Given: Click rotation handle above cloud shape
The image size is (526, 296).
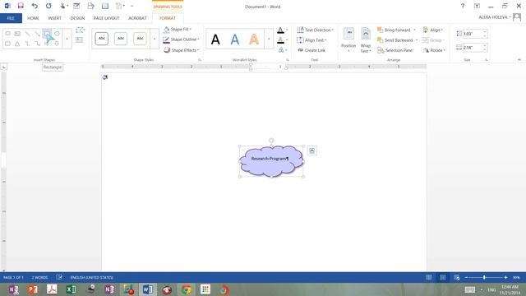Looking at the screenshot, I should coord(271,141).
